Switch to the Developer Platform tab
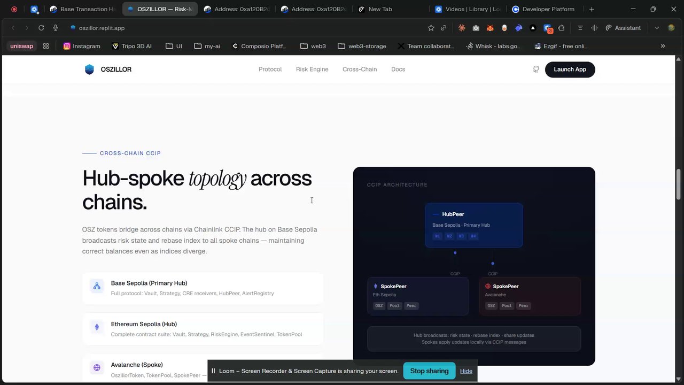This screenshot has height=385, width=684. (544, 9)
